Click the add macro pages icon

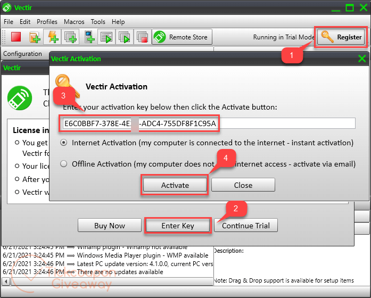point(70,37)
